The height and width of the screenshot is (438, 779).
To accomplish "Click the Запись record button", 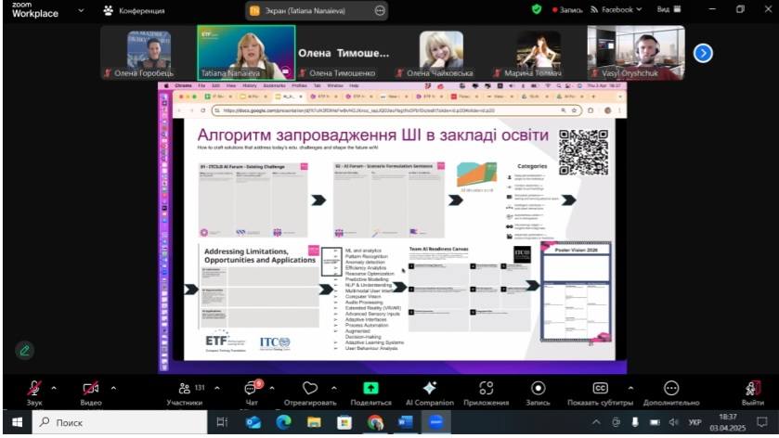I will pyautogui.click(x=538, y=388).
